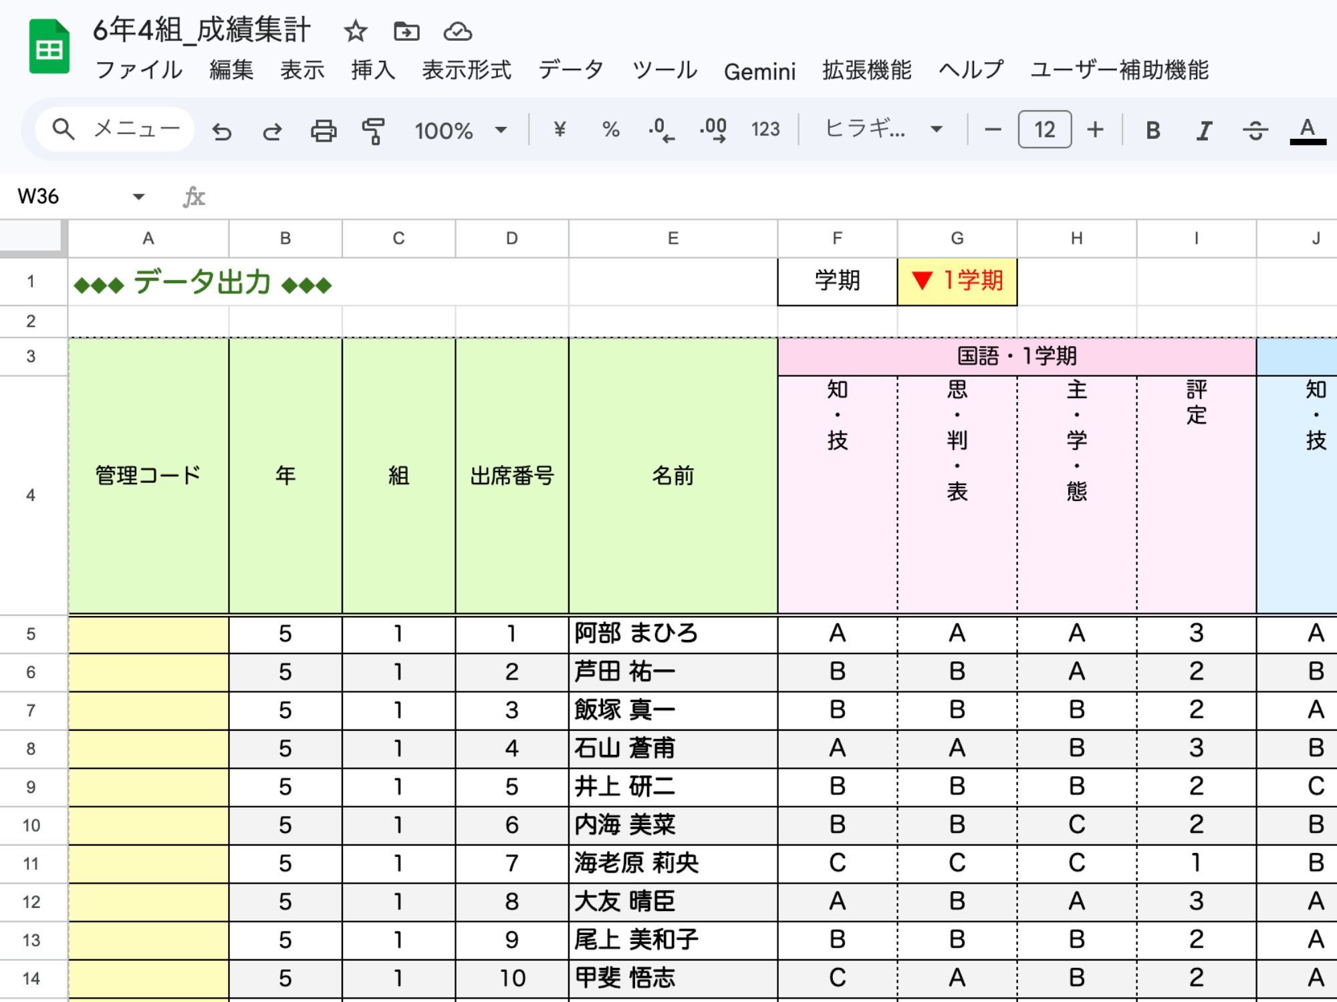The image size is (1337, 1002).
Task: Open the データ menu
Action: point(571,70)
